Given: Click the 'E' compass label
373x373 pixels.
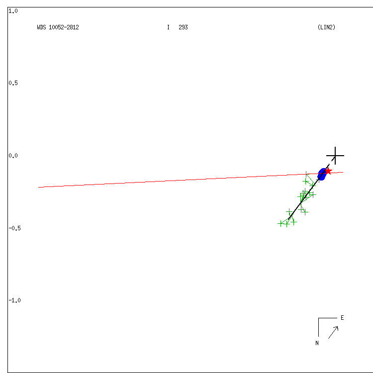Looking at the screenshot, I should coord(342,318).
